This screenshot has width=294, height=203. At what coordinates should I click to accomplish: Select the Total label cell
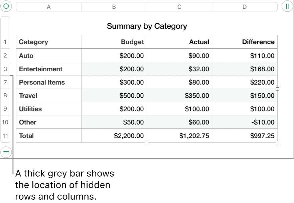pos(49,136)
